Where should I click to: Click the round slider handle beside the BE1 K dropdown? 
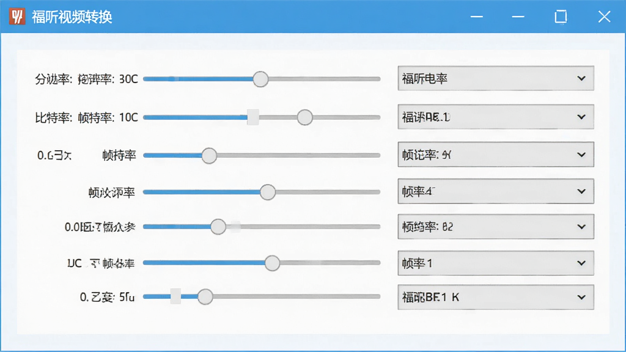(205, 296)
